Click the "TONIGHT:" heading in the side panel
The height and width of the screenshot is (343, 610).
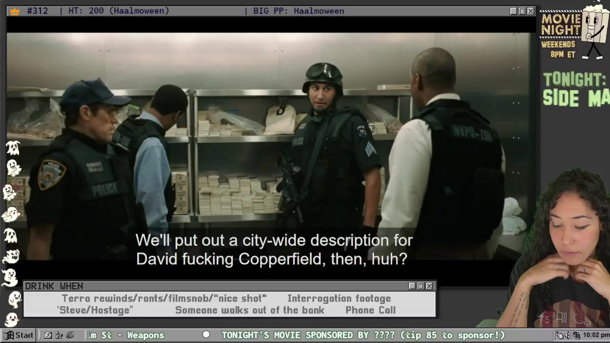tap(574, 79)
